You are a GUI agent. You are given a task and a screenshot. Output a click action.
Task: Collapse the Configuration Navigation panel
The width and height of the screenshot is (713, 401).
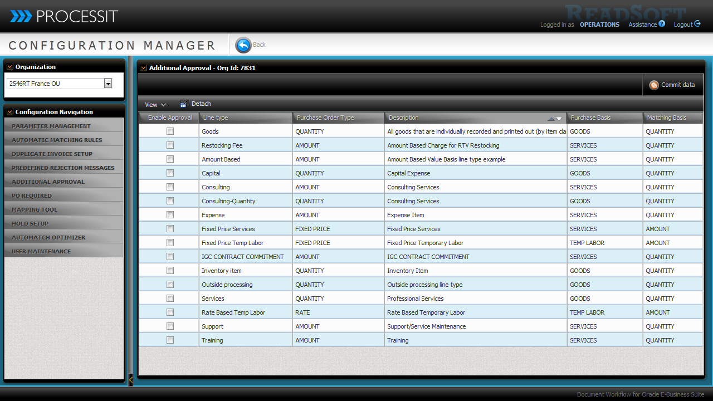coord(10,112)
